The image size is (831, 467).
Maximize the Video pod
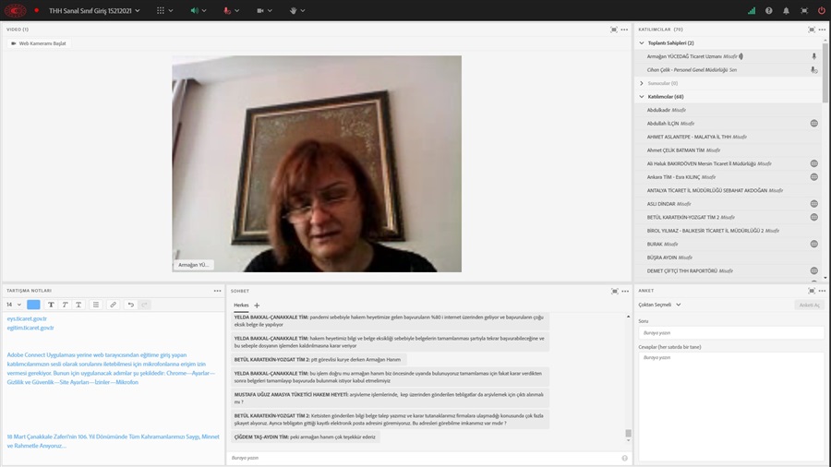(x=614, y=30)
